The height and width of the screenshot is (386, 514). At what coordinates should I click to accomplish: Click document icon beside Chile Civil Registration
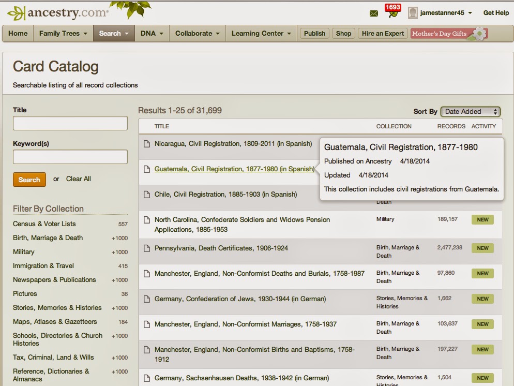[x=147, y=194]
